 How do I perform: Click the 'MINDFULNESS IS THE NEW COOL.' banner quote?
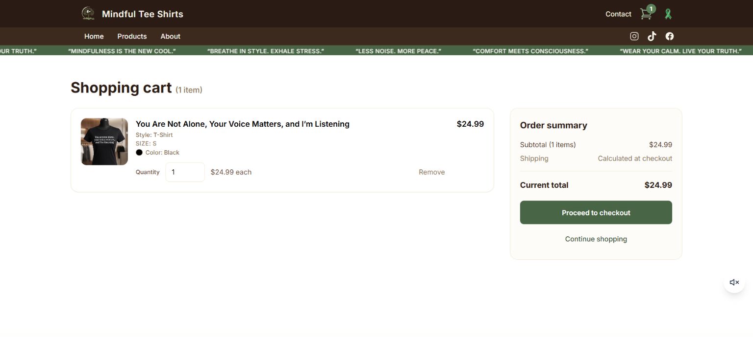click(x=122, y=51)
